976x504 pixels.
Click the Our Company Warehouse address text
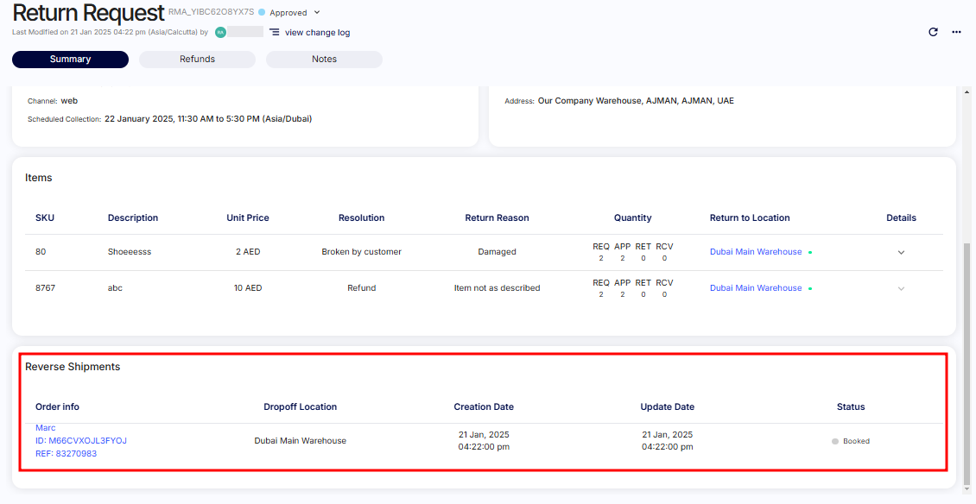pyautogui.click(x=636, y=101)
